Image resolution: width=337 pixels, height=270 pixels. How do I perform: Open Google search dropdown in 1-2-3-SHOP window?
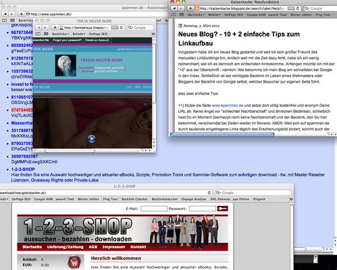pyautogui.click(x=218, y=193)
